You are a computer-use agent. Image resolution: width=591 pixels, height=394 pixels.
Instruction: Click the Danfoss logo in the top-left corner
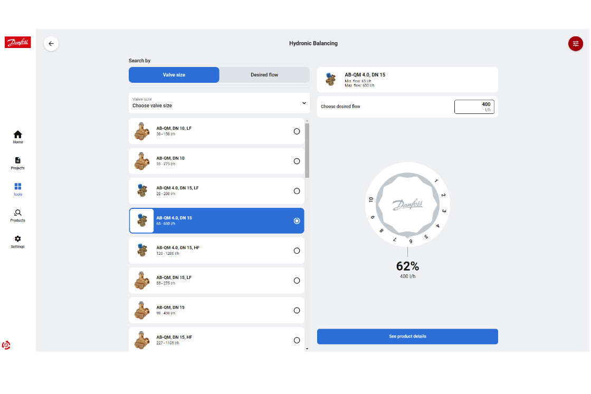coord(17,42)
